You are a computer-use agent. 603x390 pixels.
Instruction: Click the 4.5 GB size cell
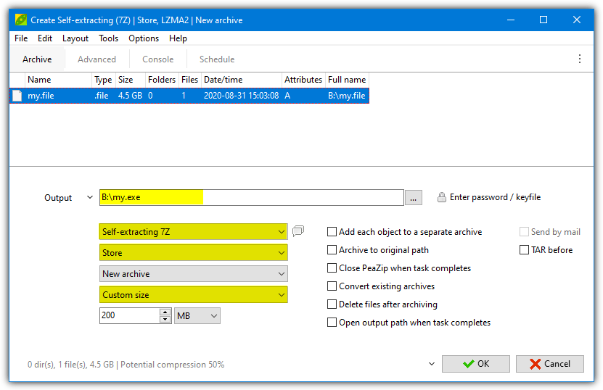[130, 96]
